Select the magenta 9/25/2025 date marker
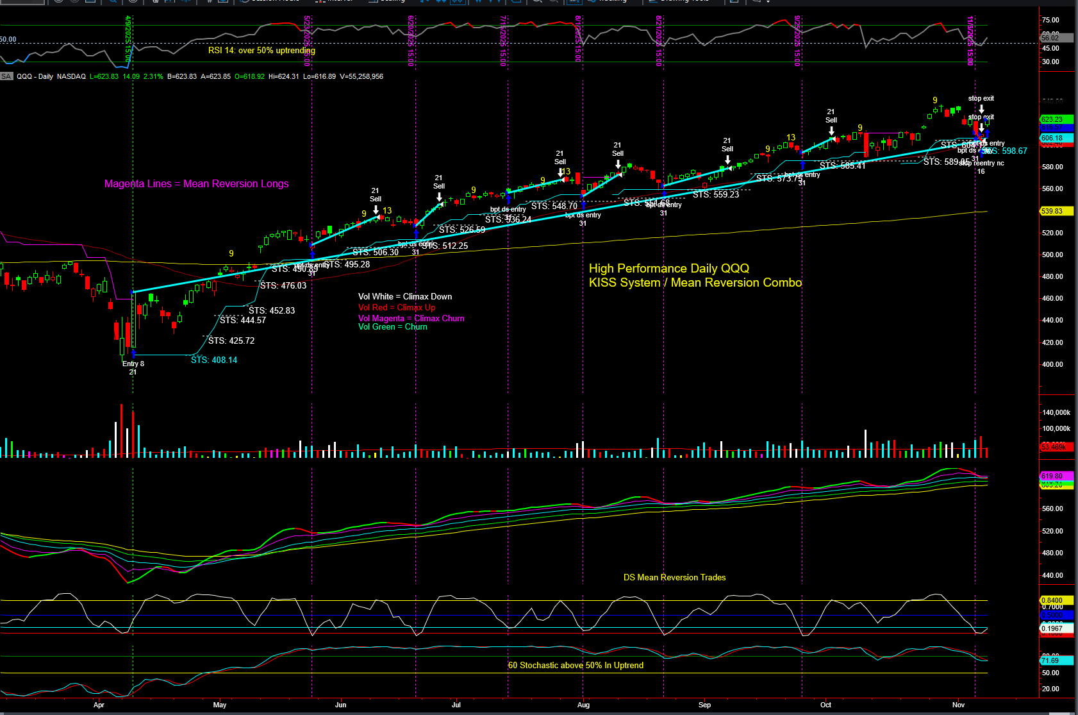 tap(797, 40)
